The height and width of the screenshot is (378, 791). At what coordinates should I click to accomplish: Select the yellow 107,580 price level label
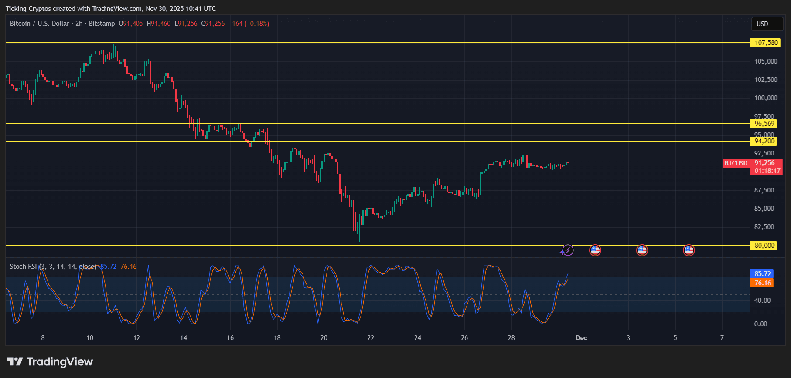pos(765,43)
